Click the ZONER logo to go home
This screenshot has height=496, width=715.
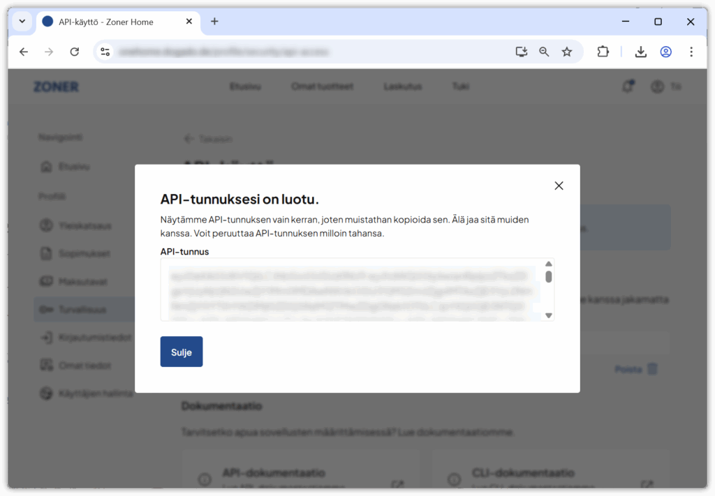coord(55,87)
